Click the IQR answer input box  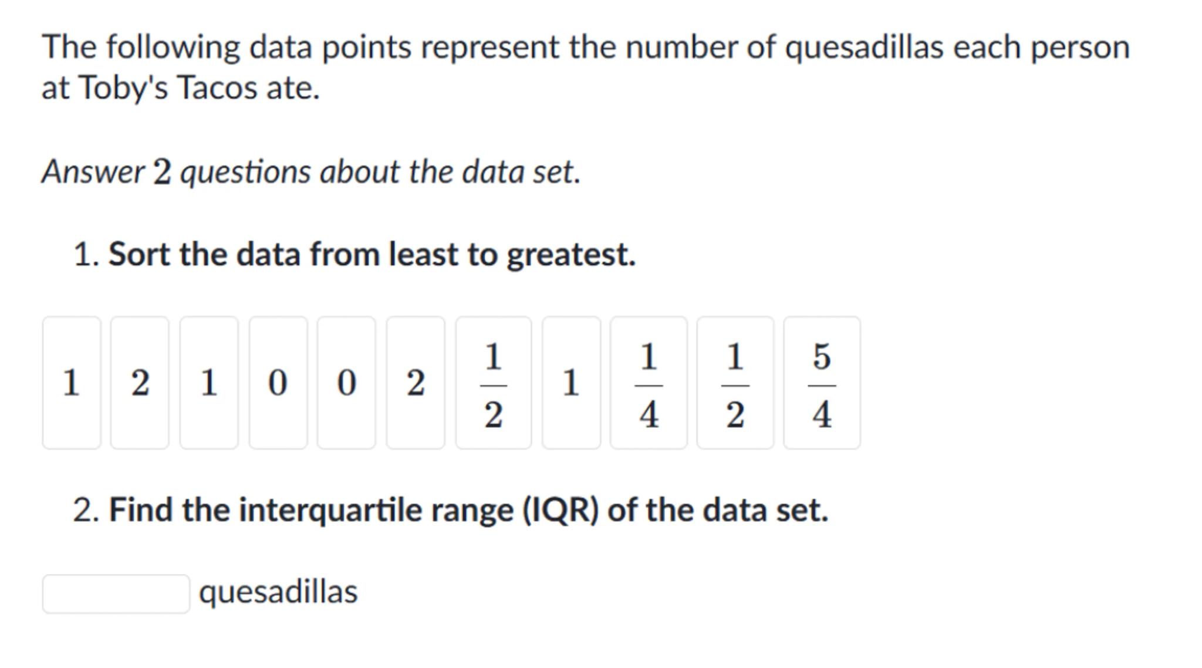click(116, 593)
